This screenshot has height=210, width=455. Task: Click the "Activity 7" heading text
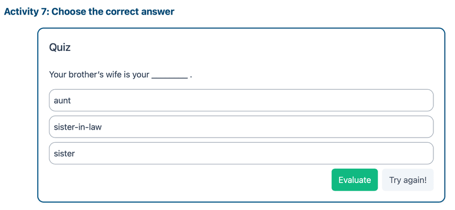point(25,11)
